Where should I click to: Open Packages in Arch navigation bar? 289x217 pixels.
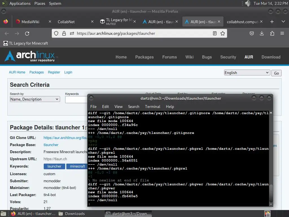pyautogui.click(x=144, y=57)
